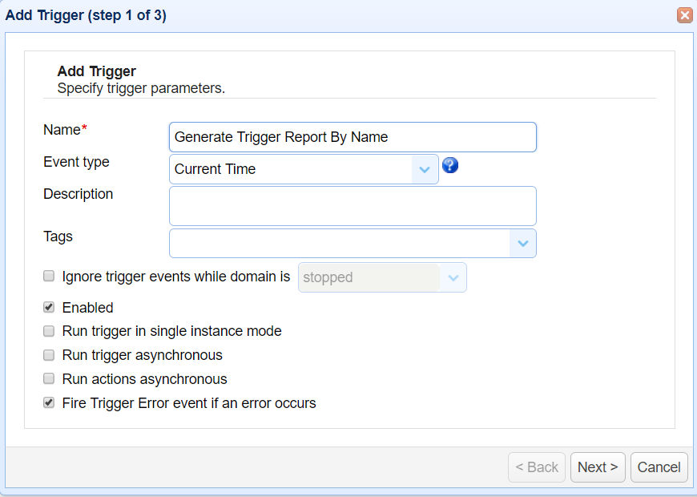Click the Add Trigger dialog title bar
This screenshot has height=497, width=697.
(x=320, y=15)
